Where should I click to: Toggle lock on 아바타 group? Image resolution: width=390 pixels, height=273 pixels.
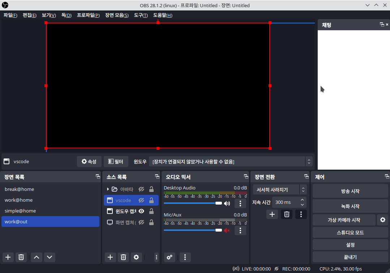click(151, 189)
